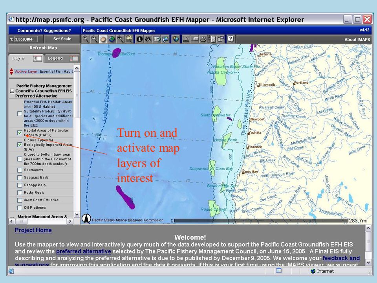Open the feedback and suggestions link

pyautogui.click(x=341, y=258)
